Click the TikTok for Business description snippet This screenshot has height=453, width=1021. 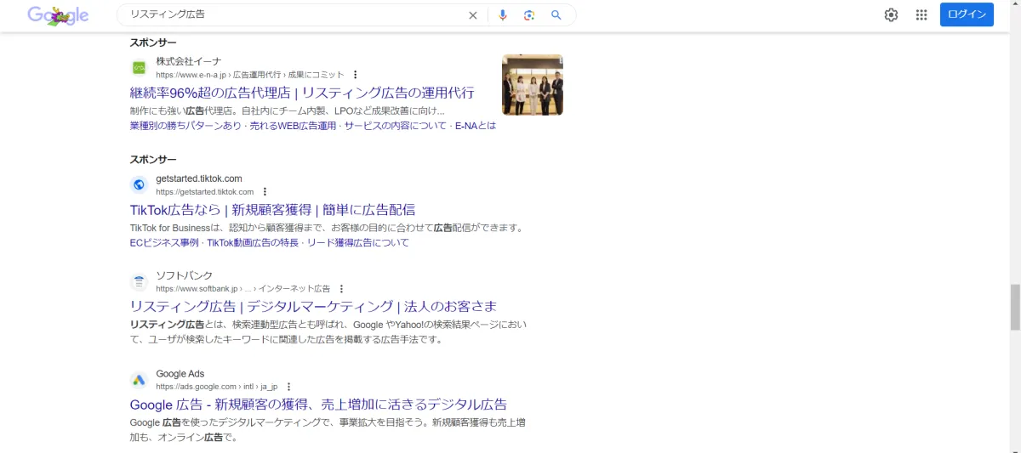click(x=326, y=228)
